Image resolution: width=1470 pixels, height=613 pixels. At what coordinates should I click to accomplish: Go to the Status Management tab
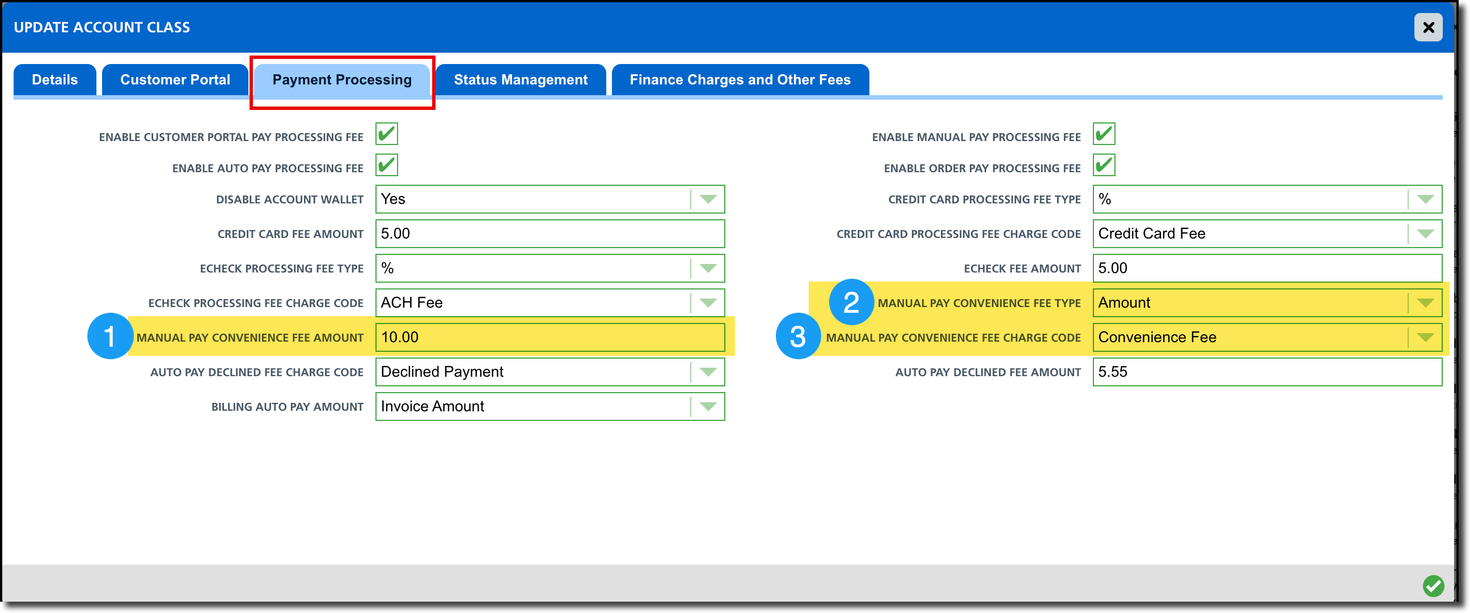click(x=521, y=80)
